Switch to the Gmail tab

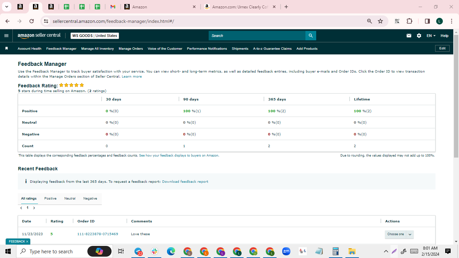(x=113, y=7)
